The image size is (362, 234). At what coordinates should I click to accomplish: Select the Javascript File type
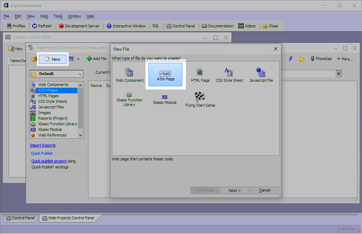coord(261,75)
